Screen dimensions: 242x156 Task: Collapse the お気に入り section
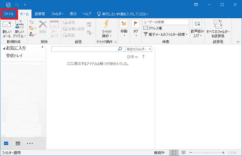pos(4,49)
